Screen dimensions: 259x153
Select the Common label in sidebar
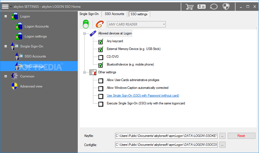click(27, 76)
